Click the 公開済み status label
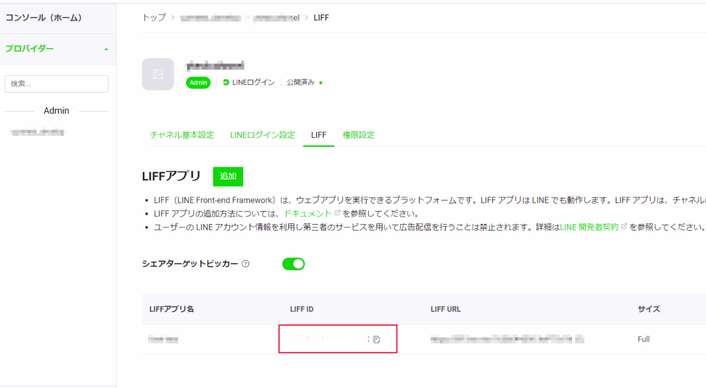 (x=300, y=82)
